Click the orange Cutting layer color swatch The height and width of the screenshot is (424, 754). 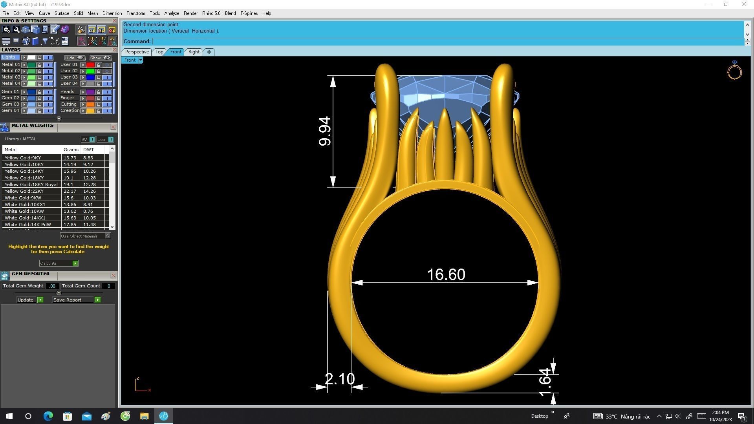coord(90,104)
